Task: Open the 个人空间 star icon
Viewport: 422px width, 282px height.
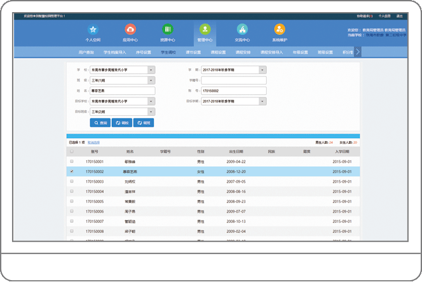Action: [93, 29]
